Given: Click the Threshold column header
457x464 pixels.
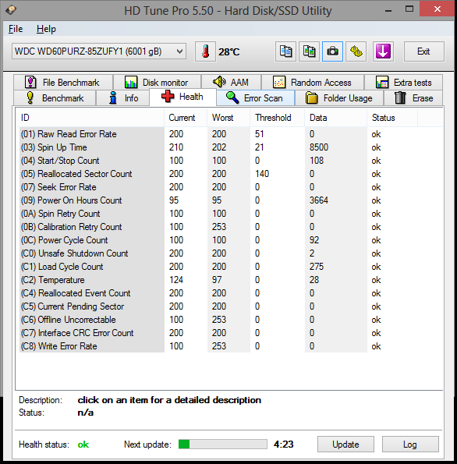Looking at the screenshot, I should pos(278,118).
